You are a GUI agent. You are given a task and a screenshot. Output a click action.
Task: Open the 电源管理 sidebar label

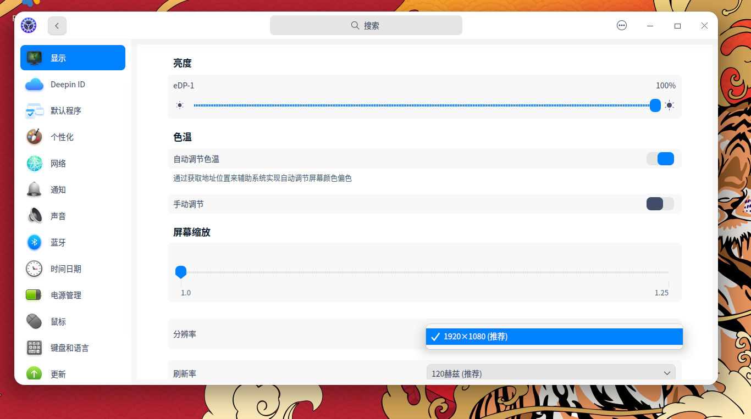(x=66, y=295)
